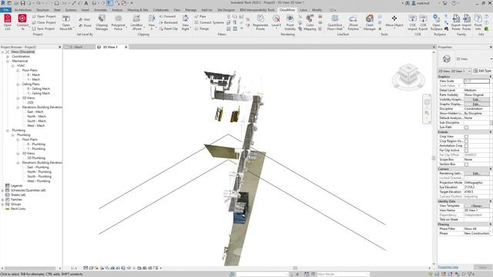The width and height of the screenshot is (493, 277).
Task: Click Edit button for Rendering Settings
Action: (x=476, y=174)
